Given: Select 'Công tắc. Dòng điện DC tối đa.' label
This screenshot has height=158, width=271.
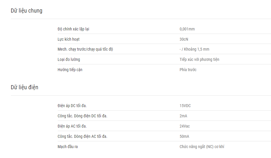Looking at the screenshot, I should 82,116.
